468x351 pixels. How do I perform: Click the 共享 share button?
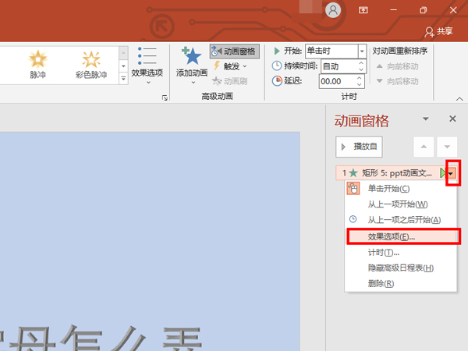coord(438,31)
